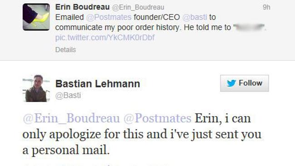Screen dimensions: 295x166
Task: Click 'founder/CEO' text in Erin's tweet
Action: [157, 17]
